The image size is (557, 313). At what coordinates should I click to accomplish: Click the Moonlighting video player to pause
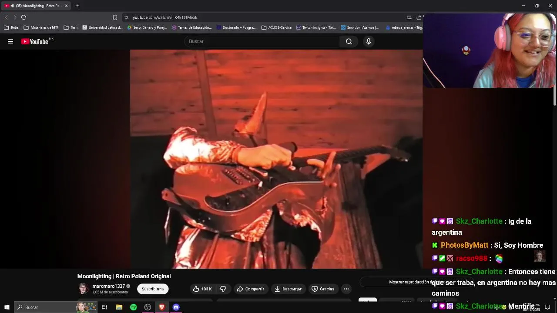[276, 159]
